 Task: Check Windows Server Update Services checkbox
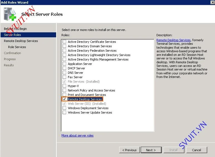(64, 112)
